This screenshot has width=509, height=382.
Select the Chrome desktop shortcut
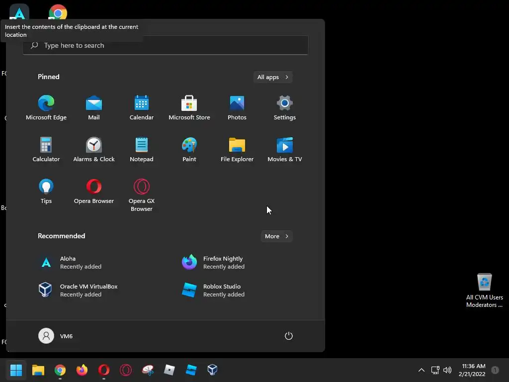[x=58, y=12]
